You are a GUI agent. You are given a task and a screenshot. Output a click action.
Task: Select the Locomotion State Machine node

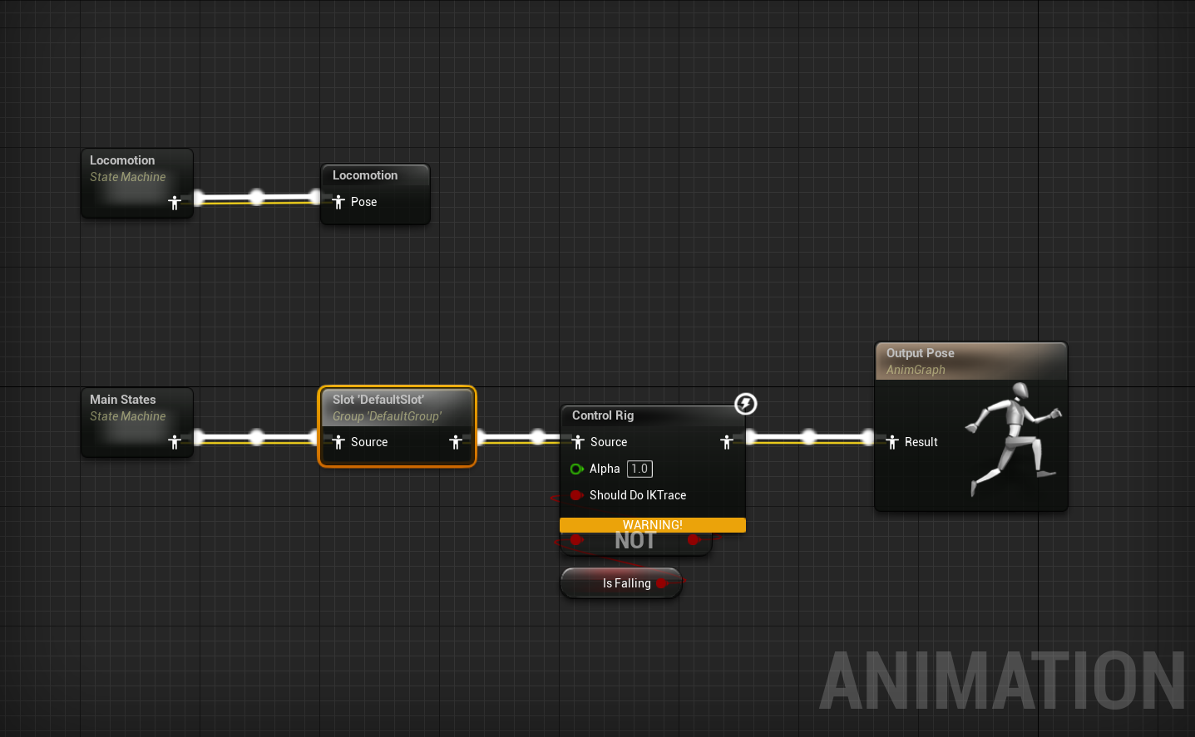[137, 184]
